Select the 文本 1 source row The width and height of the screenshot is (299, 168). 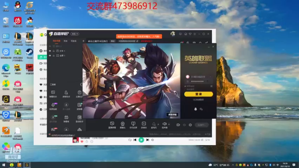pyautogui.click(x=65, y=51)
